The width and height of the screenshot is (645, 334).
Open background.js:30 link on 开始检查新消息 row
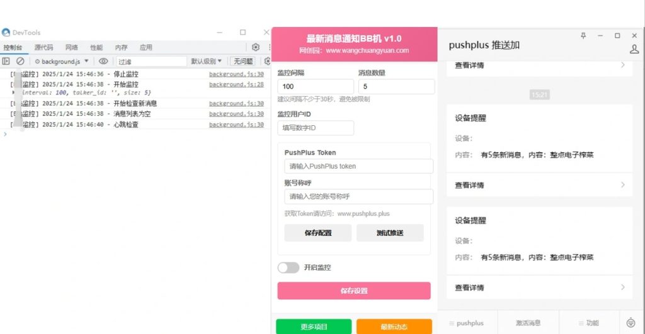coord(236,103)
